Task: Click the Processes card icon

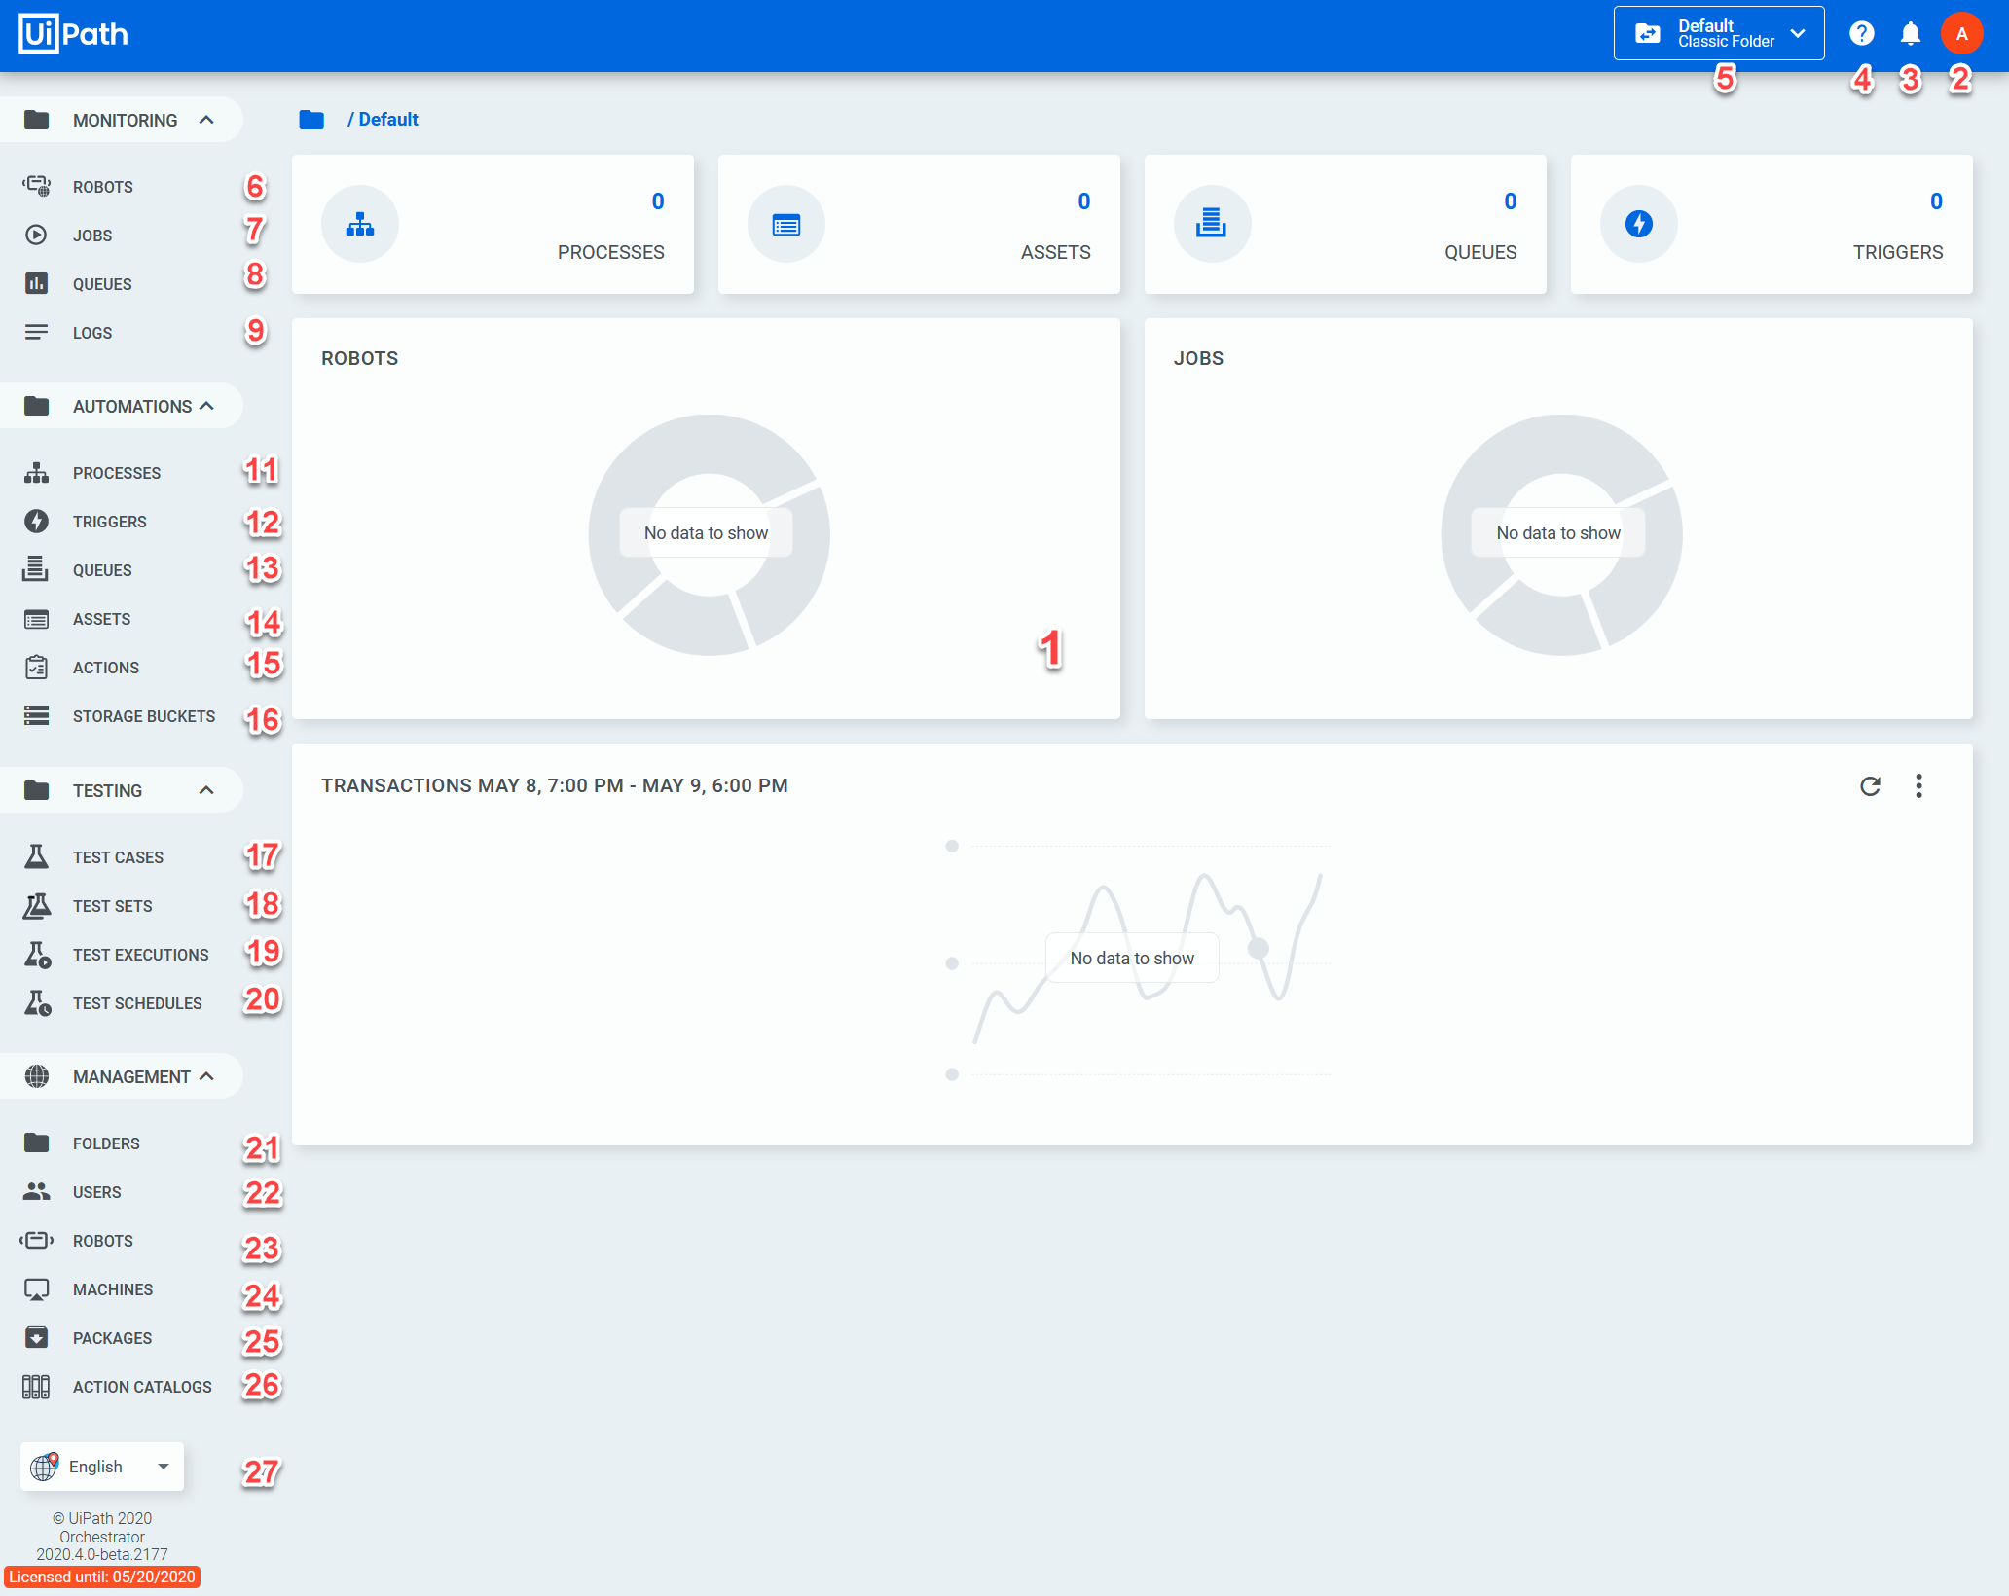Action: [x=360, y=225]
